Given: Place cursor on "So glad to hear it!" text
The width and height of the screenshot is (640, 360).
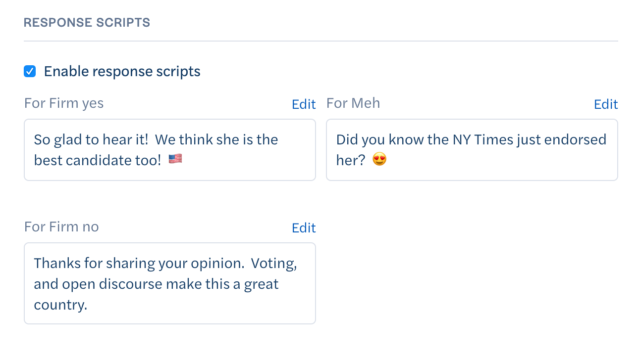Looking at the screenshot, I should point(91,139).
